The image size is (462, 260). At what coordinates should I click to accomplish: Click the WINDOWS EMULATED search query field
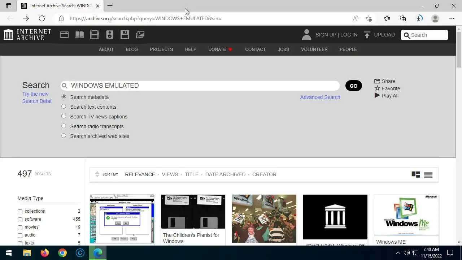200,85
